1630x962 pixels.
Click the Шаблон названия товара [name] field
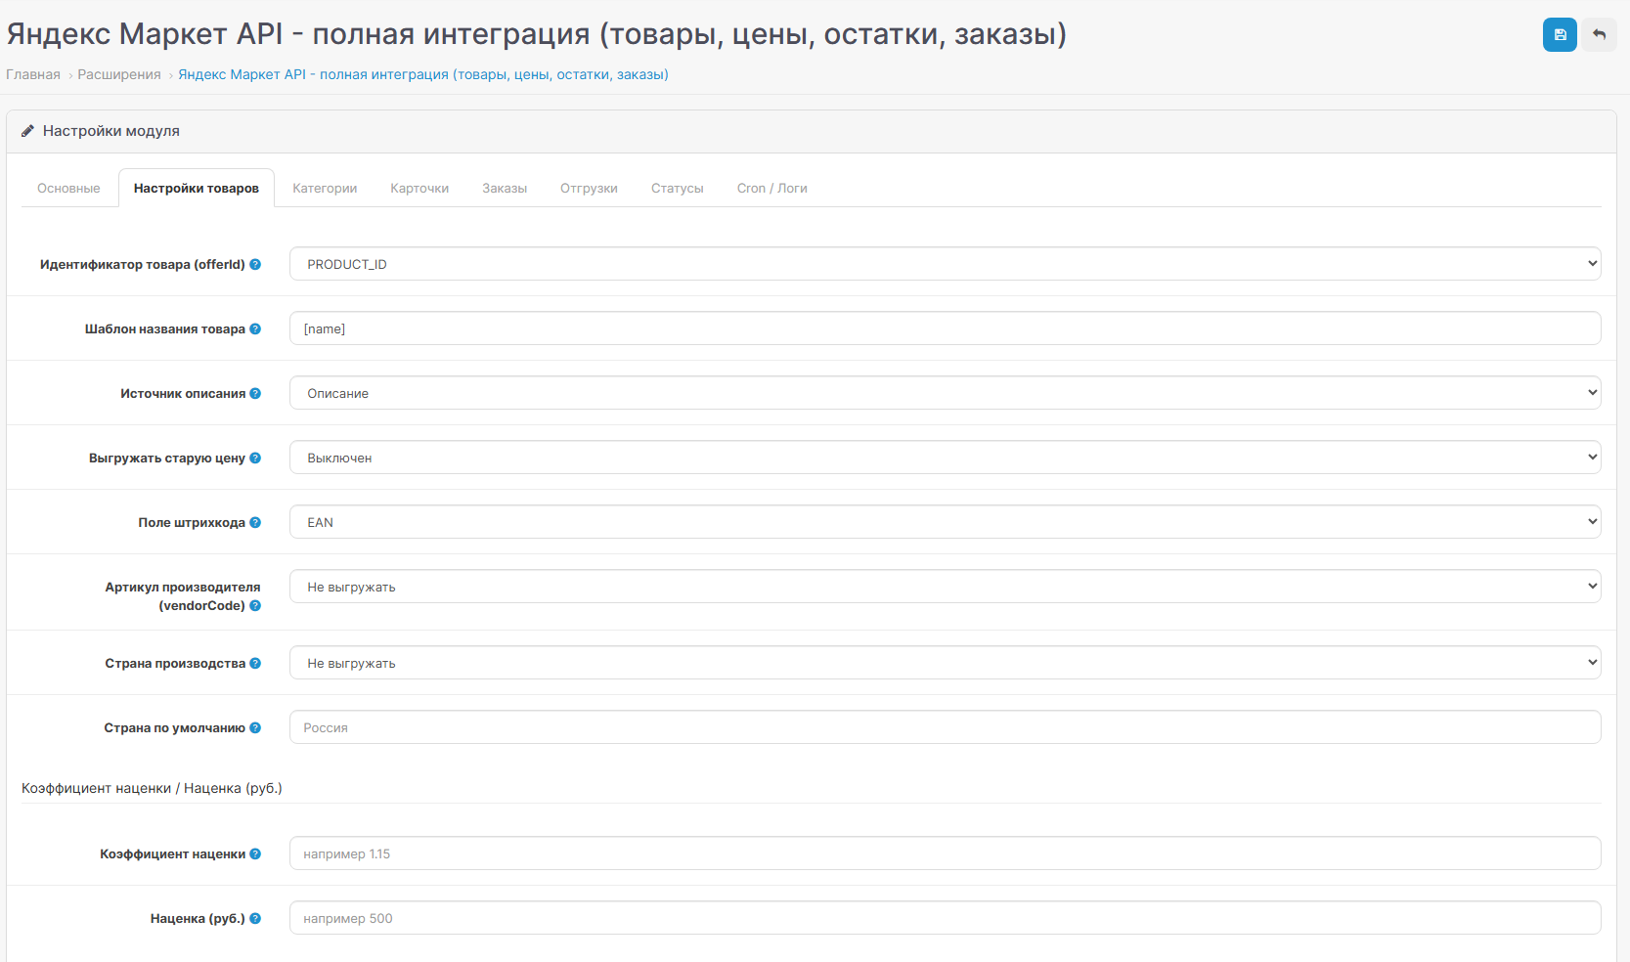click(945, 328)
